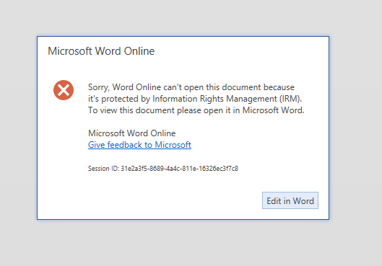Open the Give feedback to Microsoft link
This screenshot has height=266, width=382.
pos(139,145)
